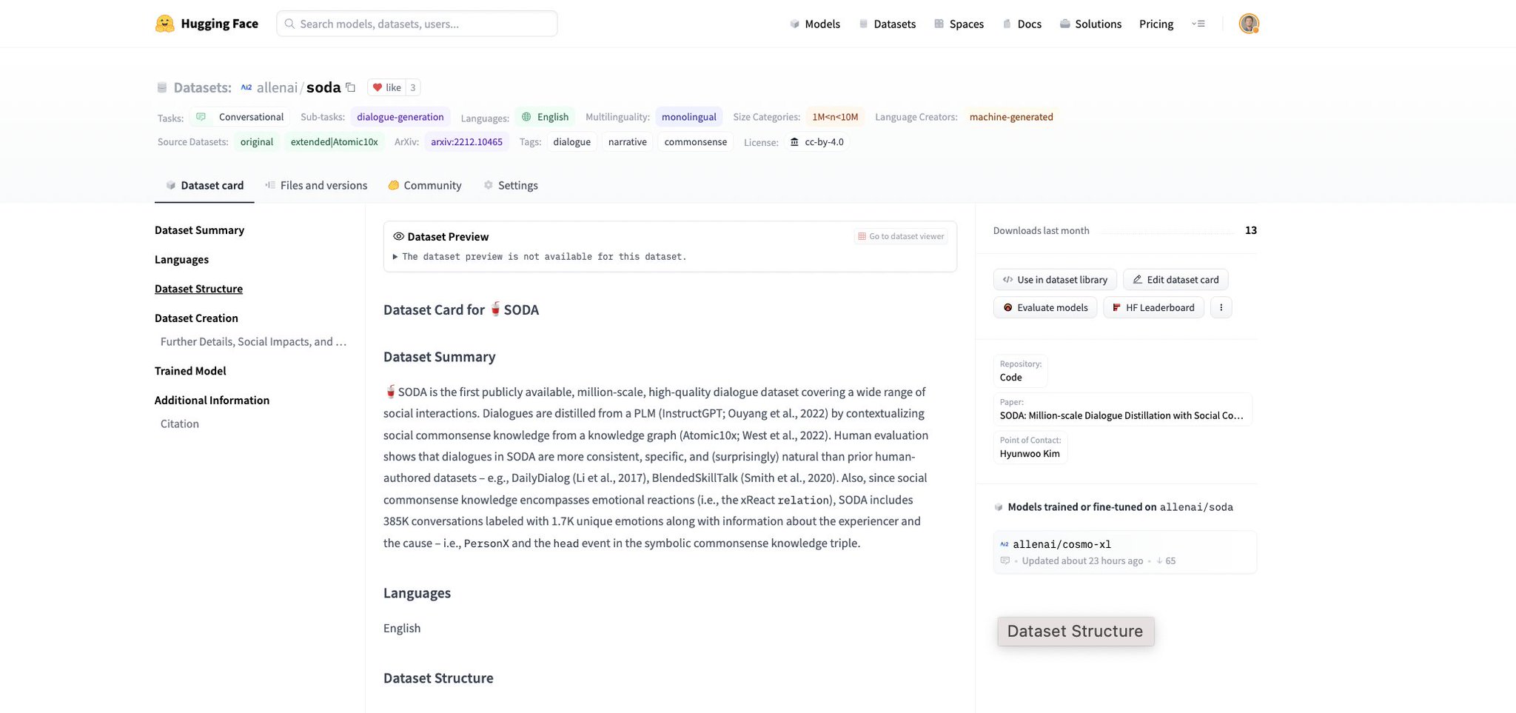
Task: Open the Datasets page from the header
Action: 887,24
